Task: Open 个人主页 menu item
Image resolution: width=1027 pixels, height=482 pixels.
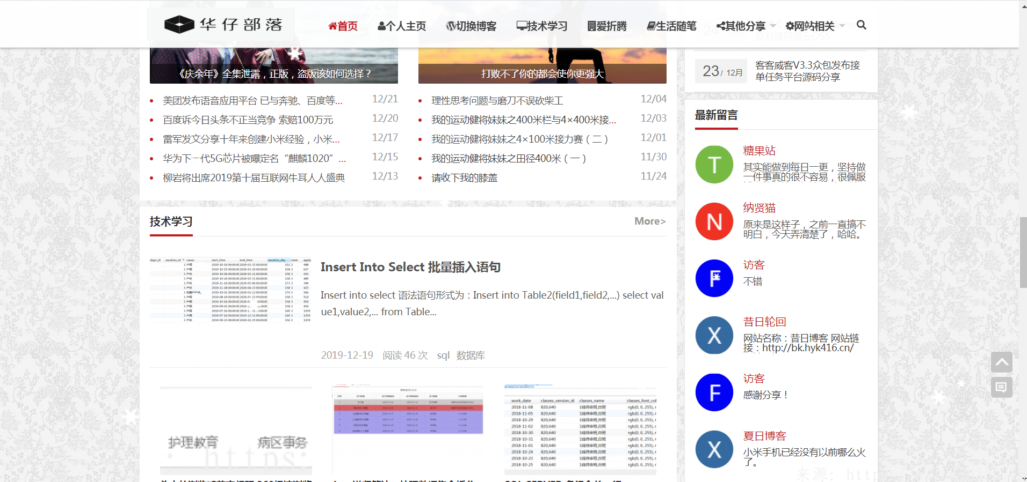Action: [x=402, y=26]
